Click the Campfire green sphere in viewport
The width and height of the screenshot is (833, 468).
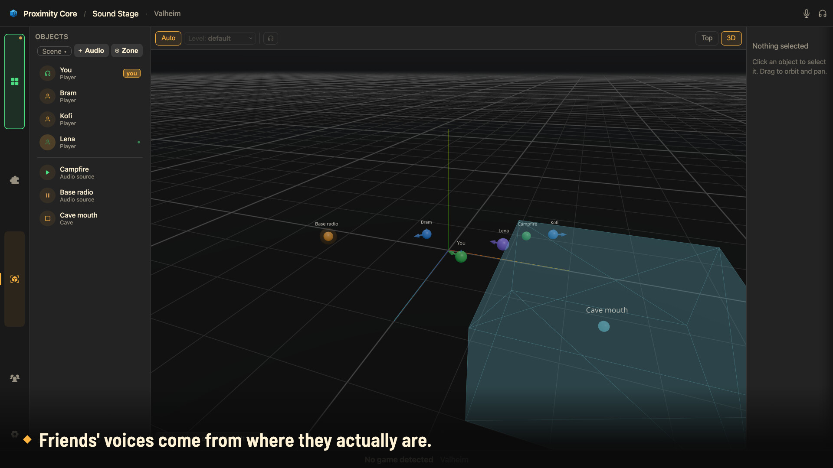526,236
